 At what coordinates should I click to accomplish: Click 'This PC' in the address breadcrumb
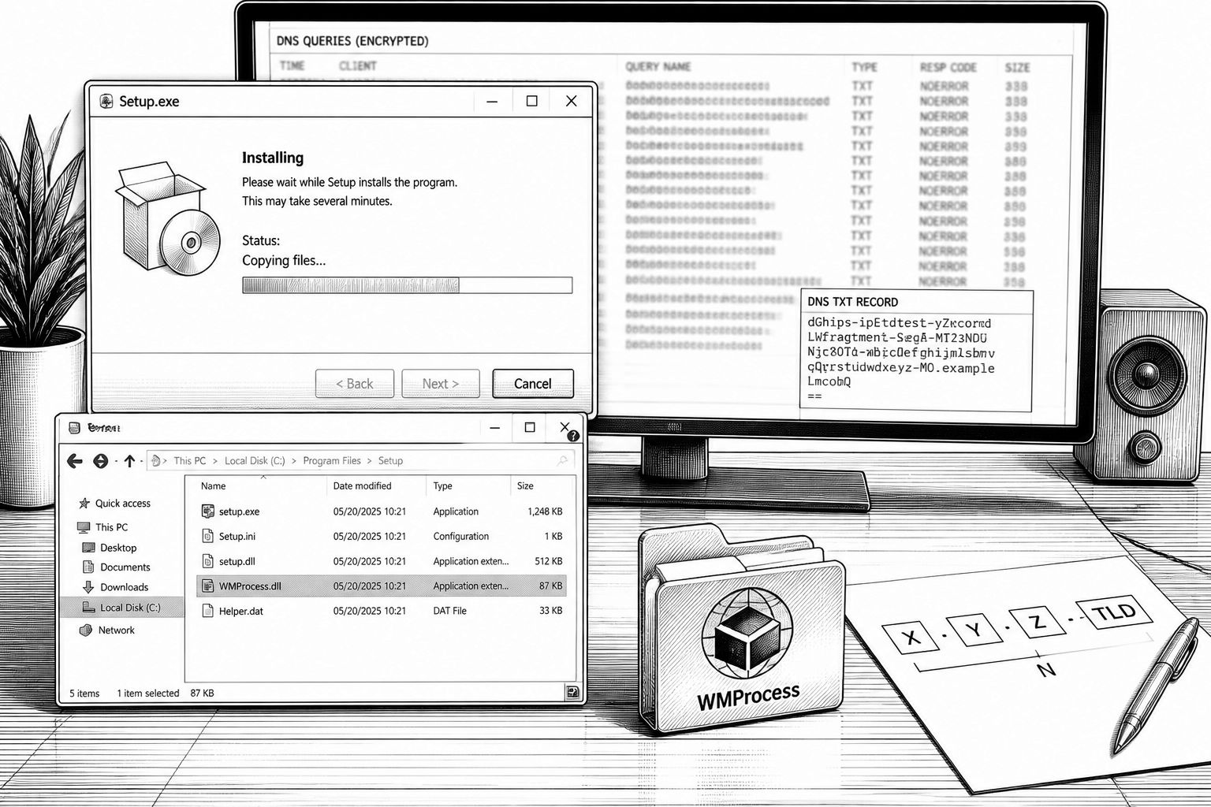pos(189,461)
